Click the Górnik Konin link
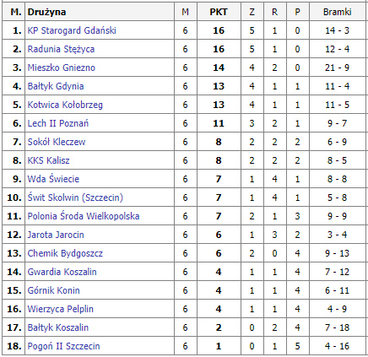 54,290
